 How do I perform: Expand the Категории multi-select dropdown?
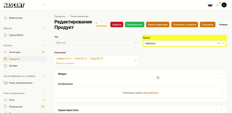click(136, 61)
